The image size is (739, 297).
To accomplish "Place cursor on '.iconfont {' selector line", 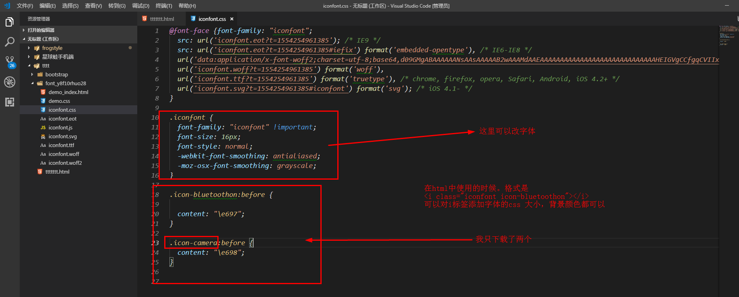I will coord(191,117).
